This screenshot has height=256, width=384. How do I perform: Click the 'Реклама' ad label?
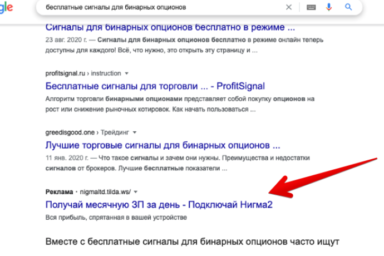tap(59, 192)
